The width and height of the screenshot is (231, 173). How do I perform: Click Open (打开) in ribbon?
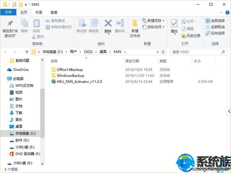click(x=189, y=22)
